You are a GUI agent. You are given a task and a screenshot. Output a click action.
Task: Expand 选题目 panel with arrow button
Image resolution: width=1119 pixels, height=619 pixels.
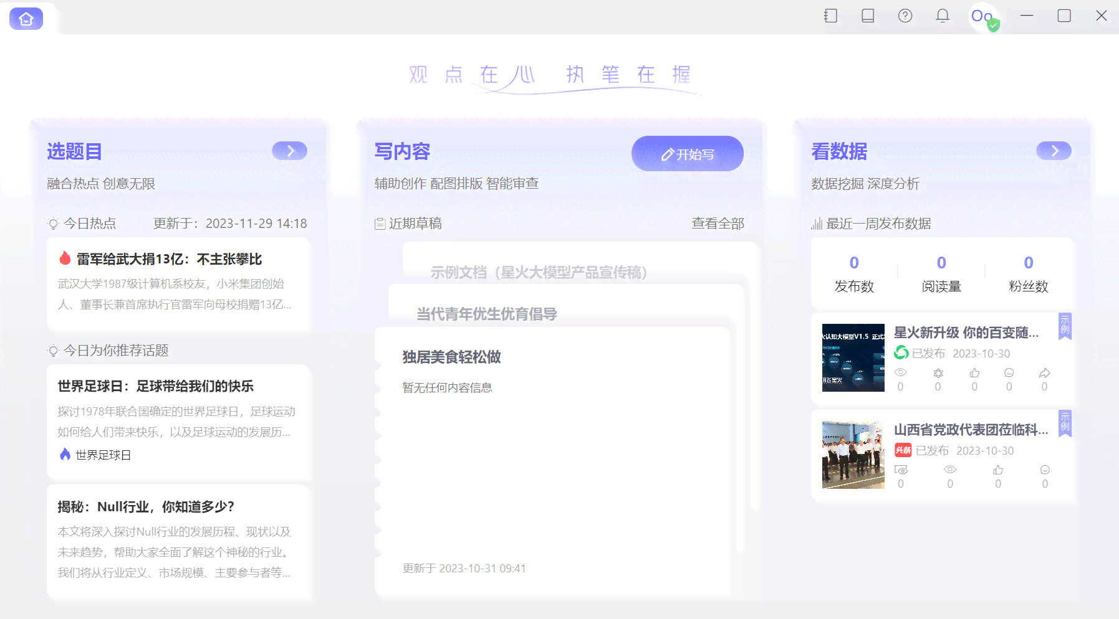click(290, 151)
